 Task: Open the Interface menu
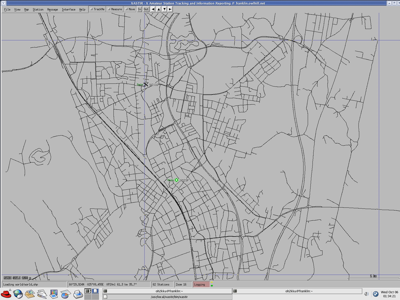(x=68, y=9)
